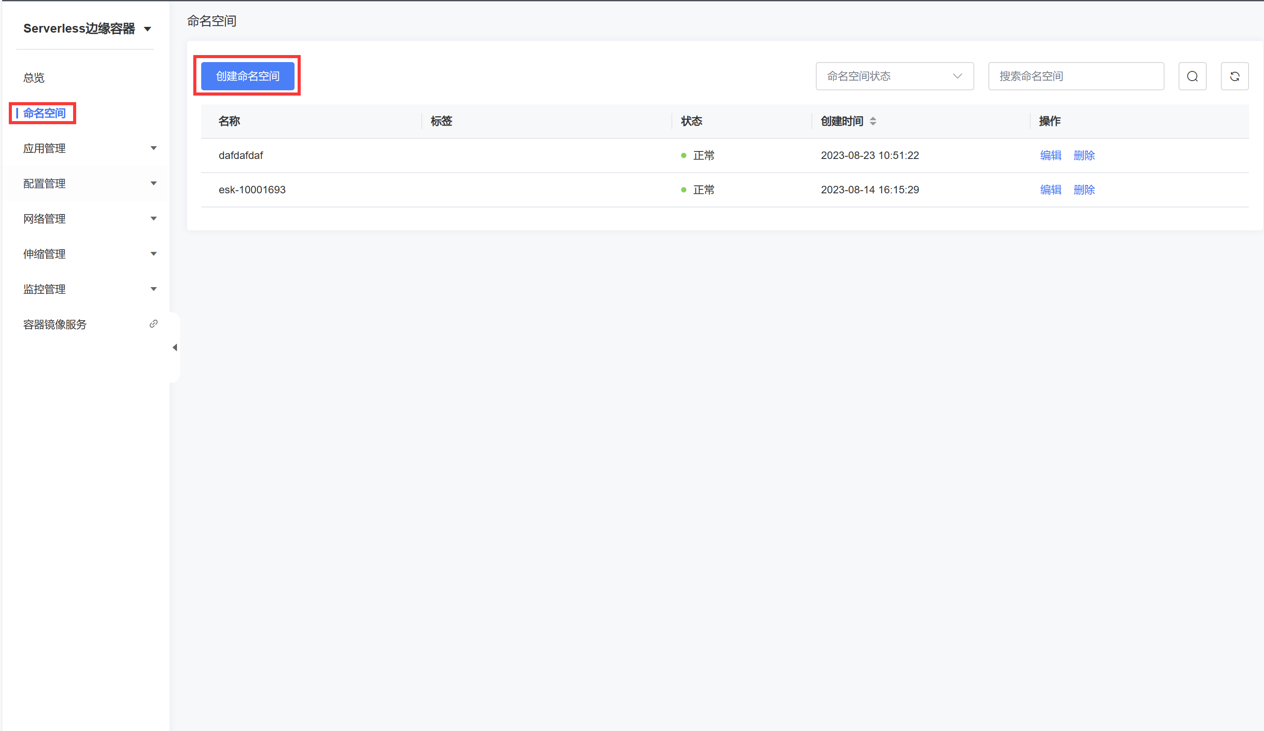The height and width of the screenshot is (731, 1264).
Task: Open the Serverless边缘容器 product dropdown
Action: click(x=87, y=29)
